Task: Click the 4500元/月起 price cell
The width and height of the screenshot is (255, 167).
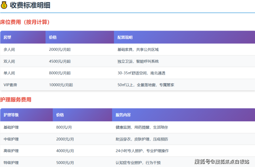Action: click(60, 61)
